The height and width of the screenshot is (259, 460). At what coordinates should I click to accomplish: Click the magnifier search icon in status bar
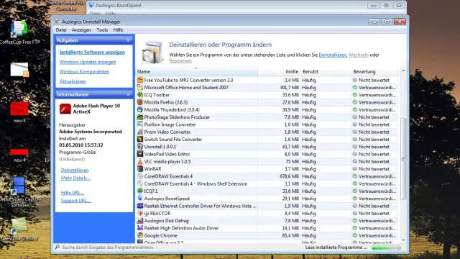(57, 247)
